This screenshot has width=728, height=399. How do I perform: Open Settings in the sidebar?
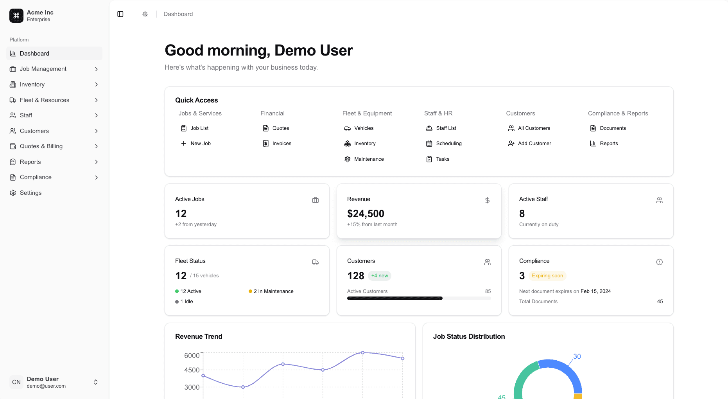(54, 193)
